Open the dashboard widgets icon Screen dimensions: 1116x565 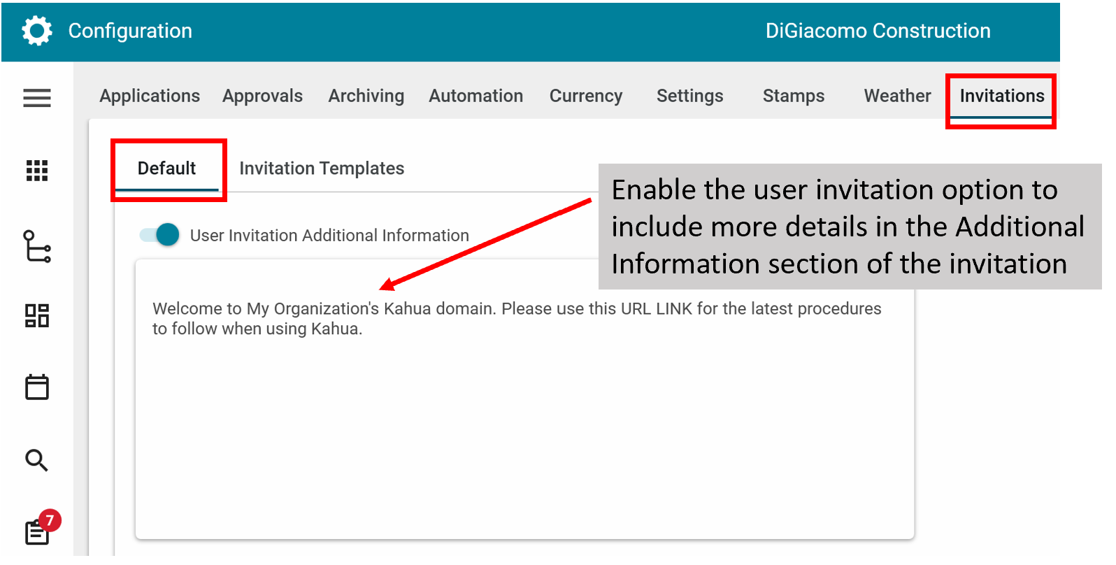click(36, 315)
